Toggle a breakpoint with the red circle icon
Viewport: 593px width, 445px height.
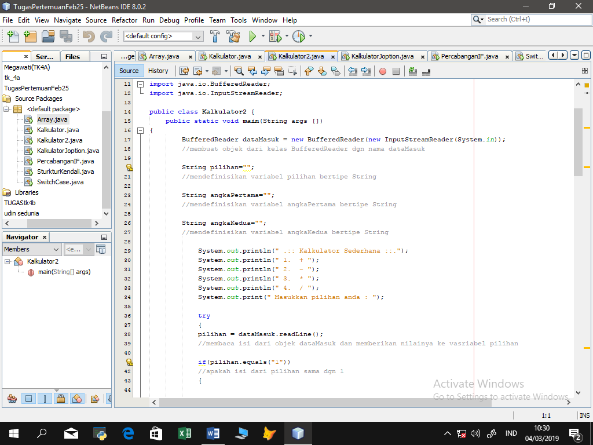pos(382,70)
